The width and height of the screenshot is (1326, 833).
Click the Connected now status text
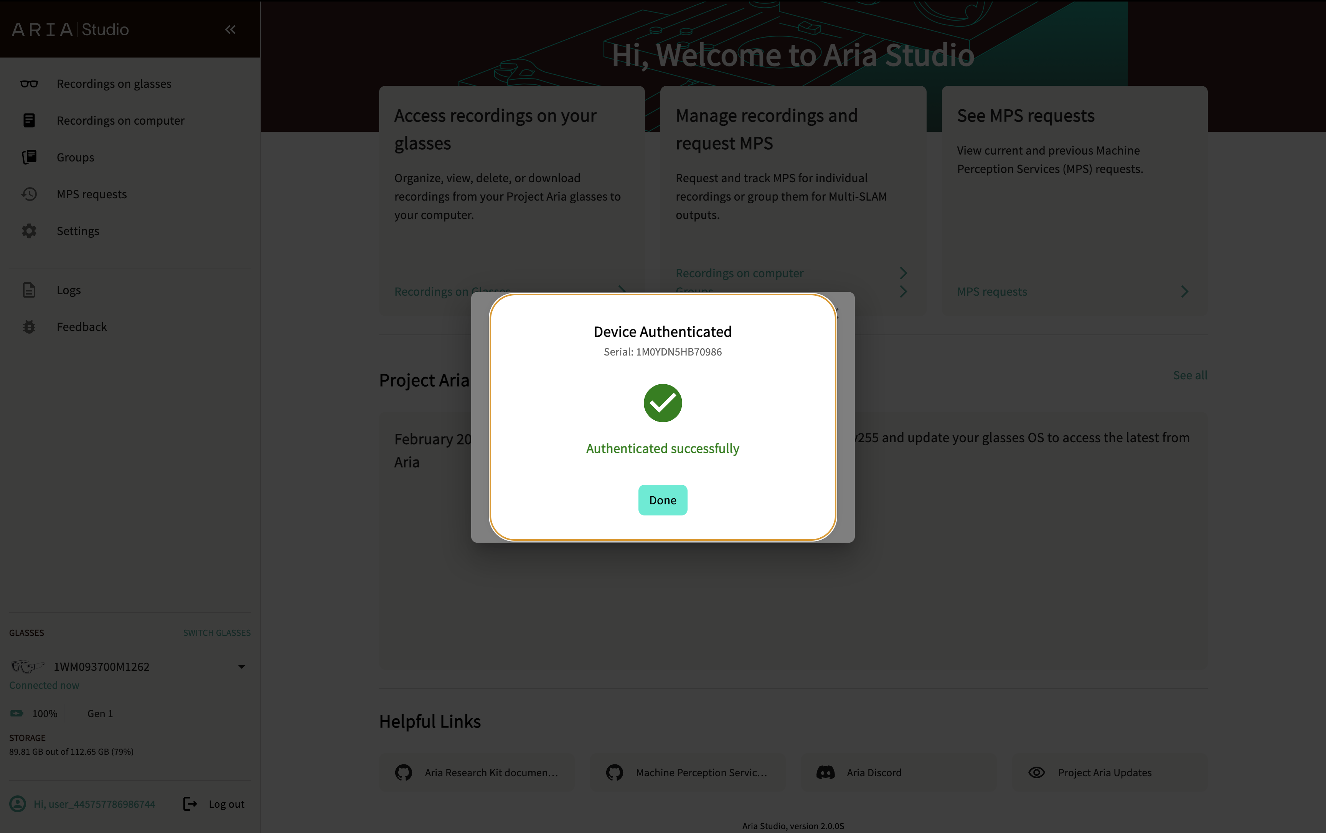tap(44, 685)
